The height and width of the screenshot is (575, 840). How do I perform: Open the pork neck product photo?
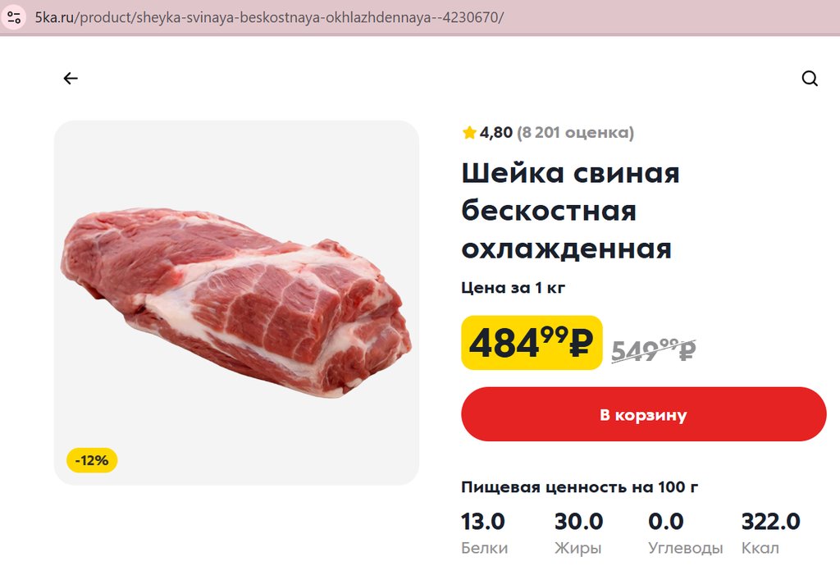click(x=236, y=302)
